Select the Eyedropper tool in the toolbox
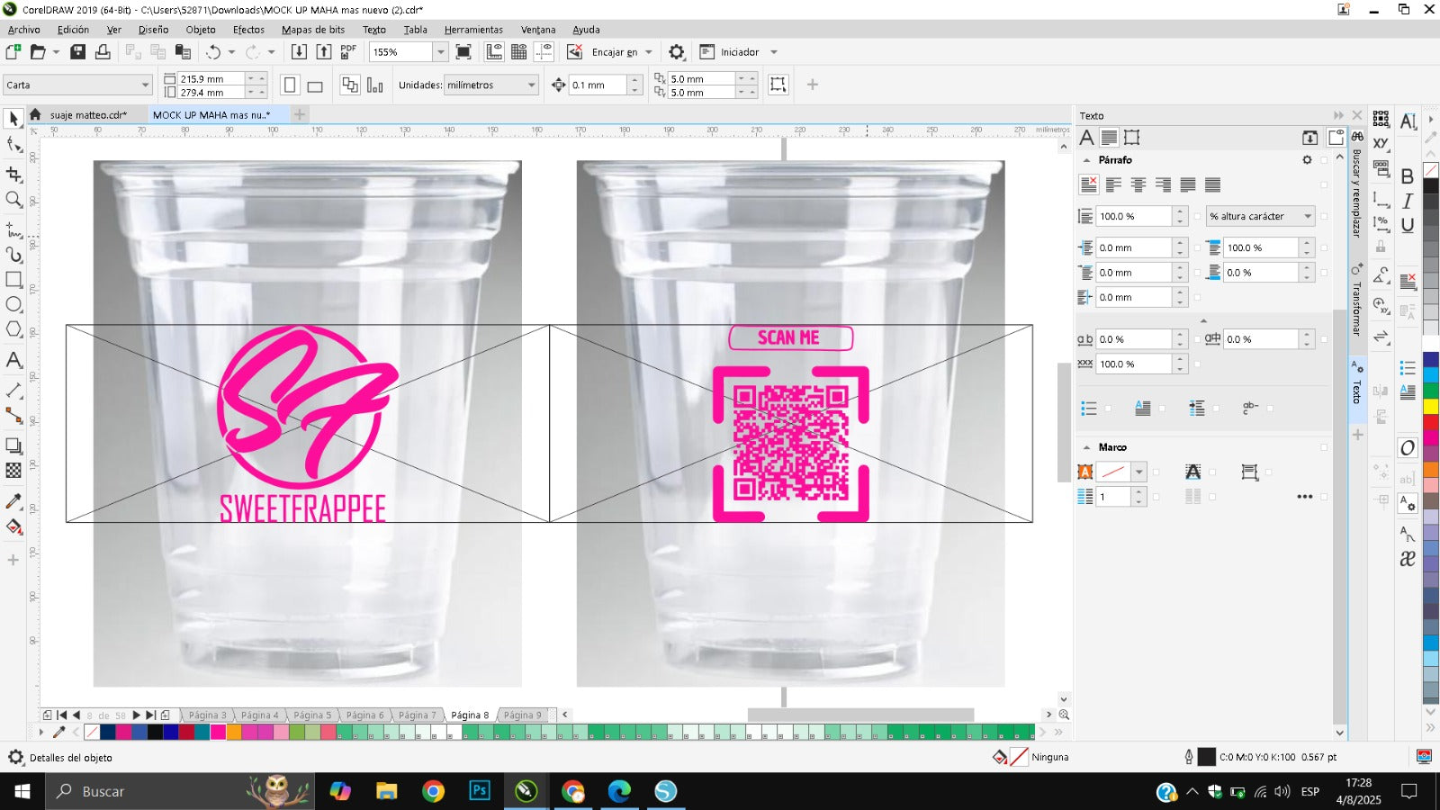Viewport: 1440px width, 810px height. 13,501
